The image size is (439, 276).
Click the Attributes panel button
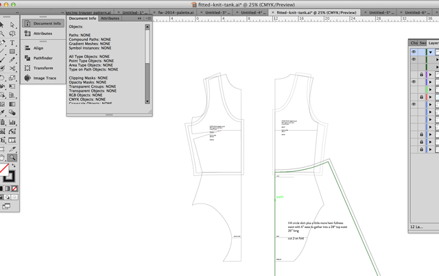coord(43,33)
